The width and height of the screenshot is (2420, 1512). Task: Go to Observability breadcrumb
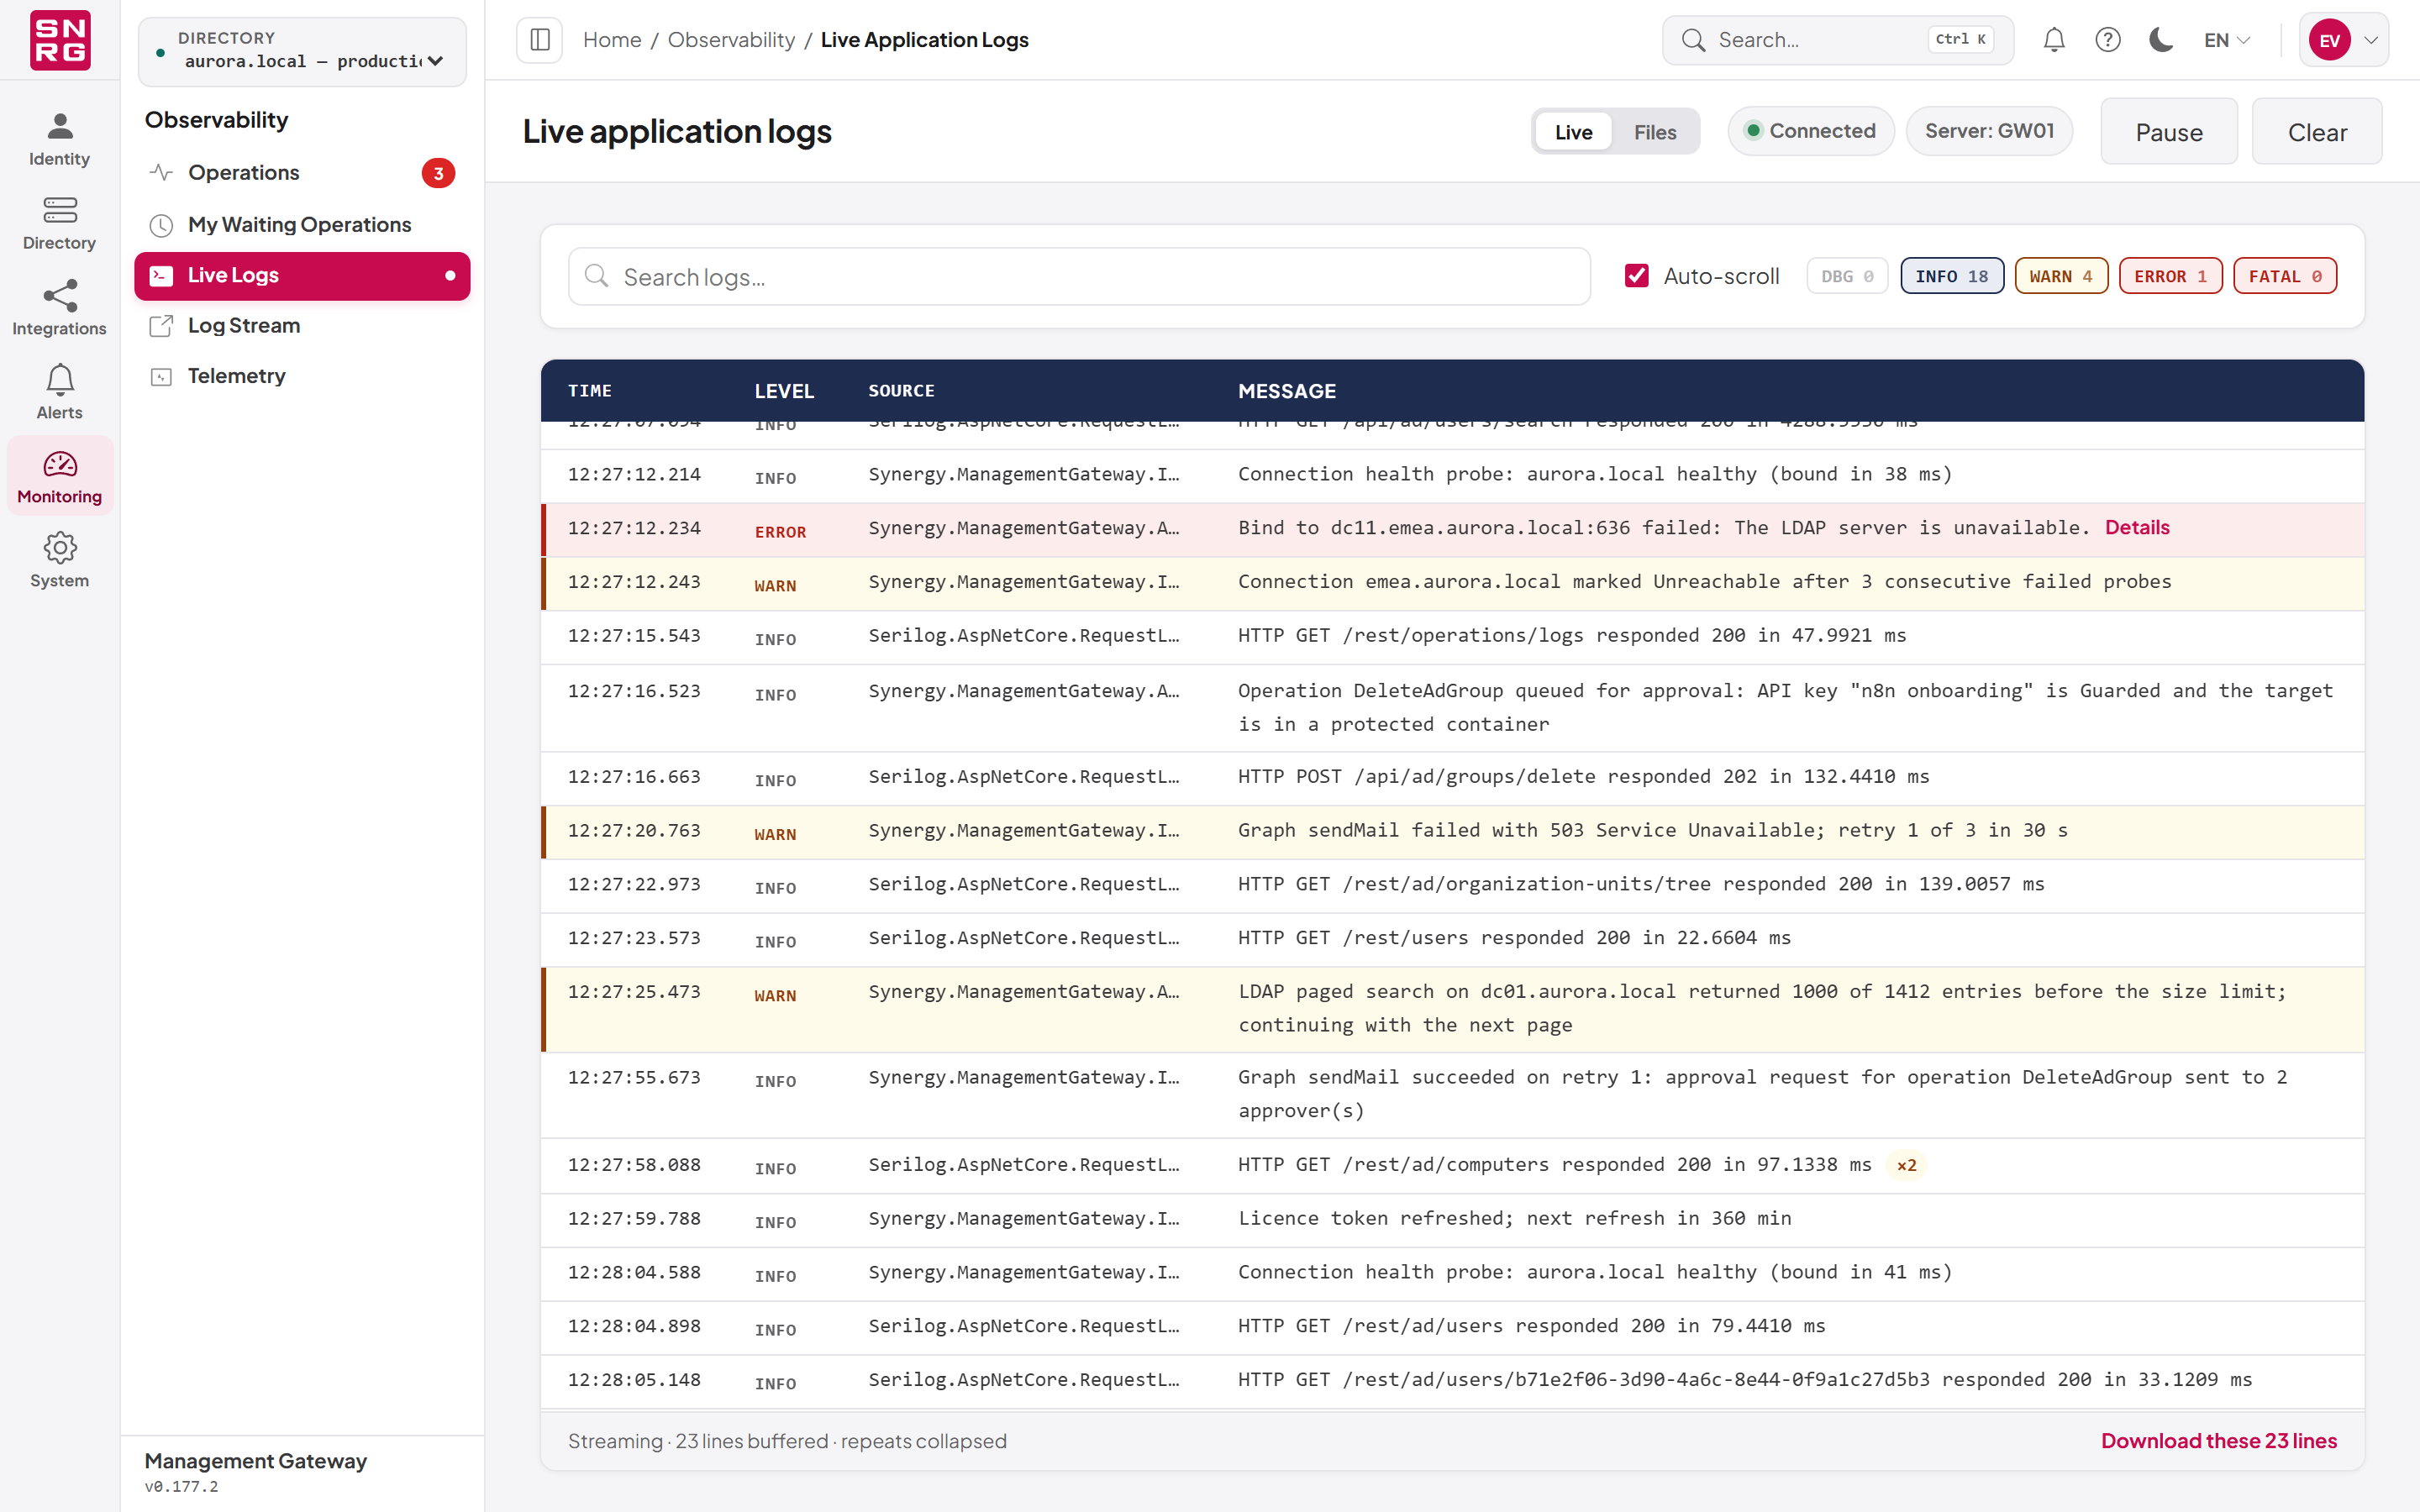[x=731, y=40]
